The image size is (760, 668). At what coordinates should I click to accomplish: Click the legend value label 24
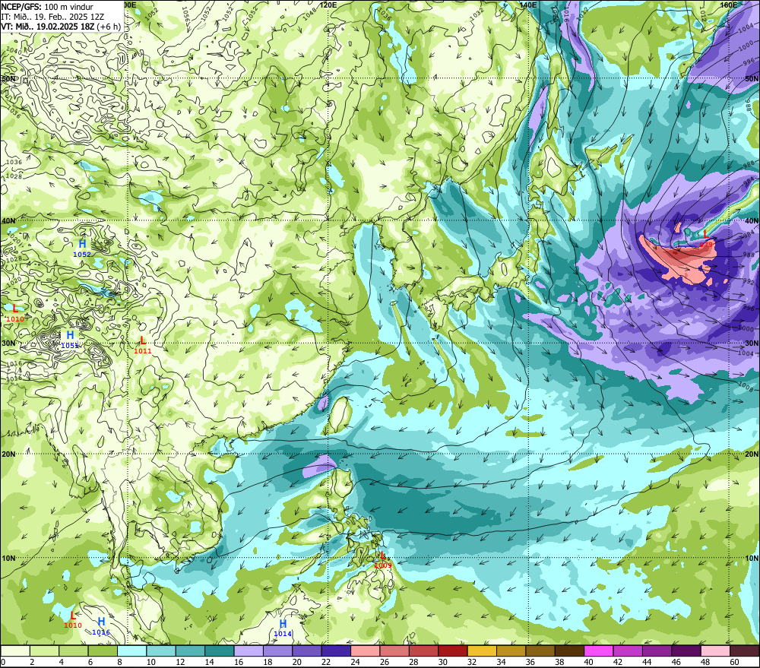[355, 662]
